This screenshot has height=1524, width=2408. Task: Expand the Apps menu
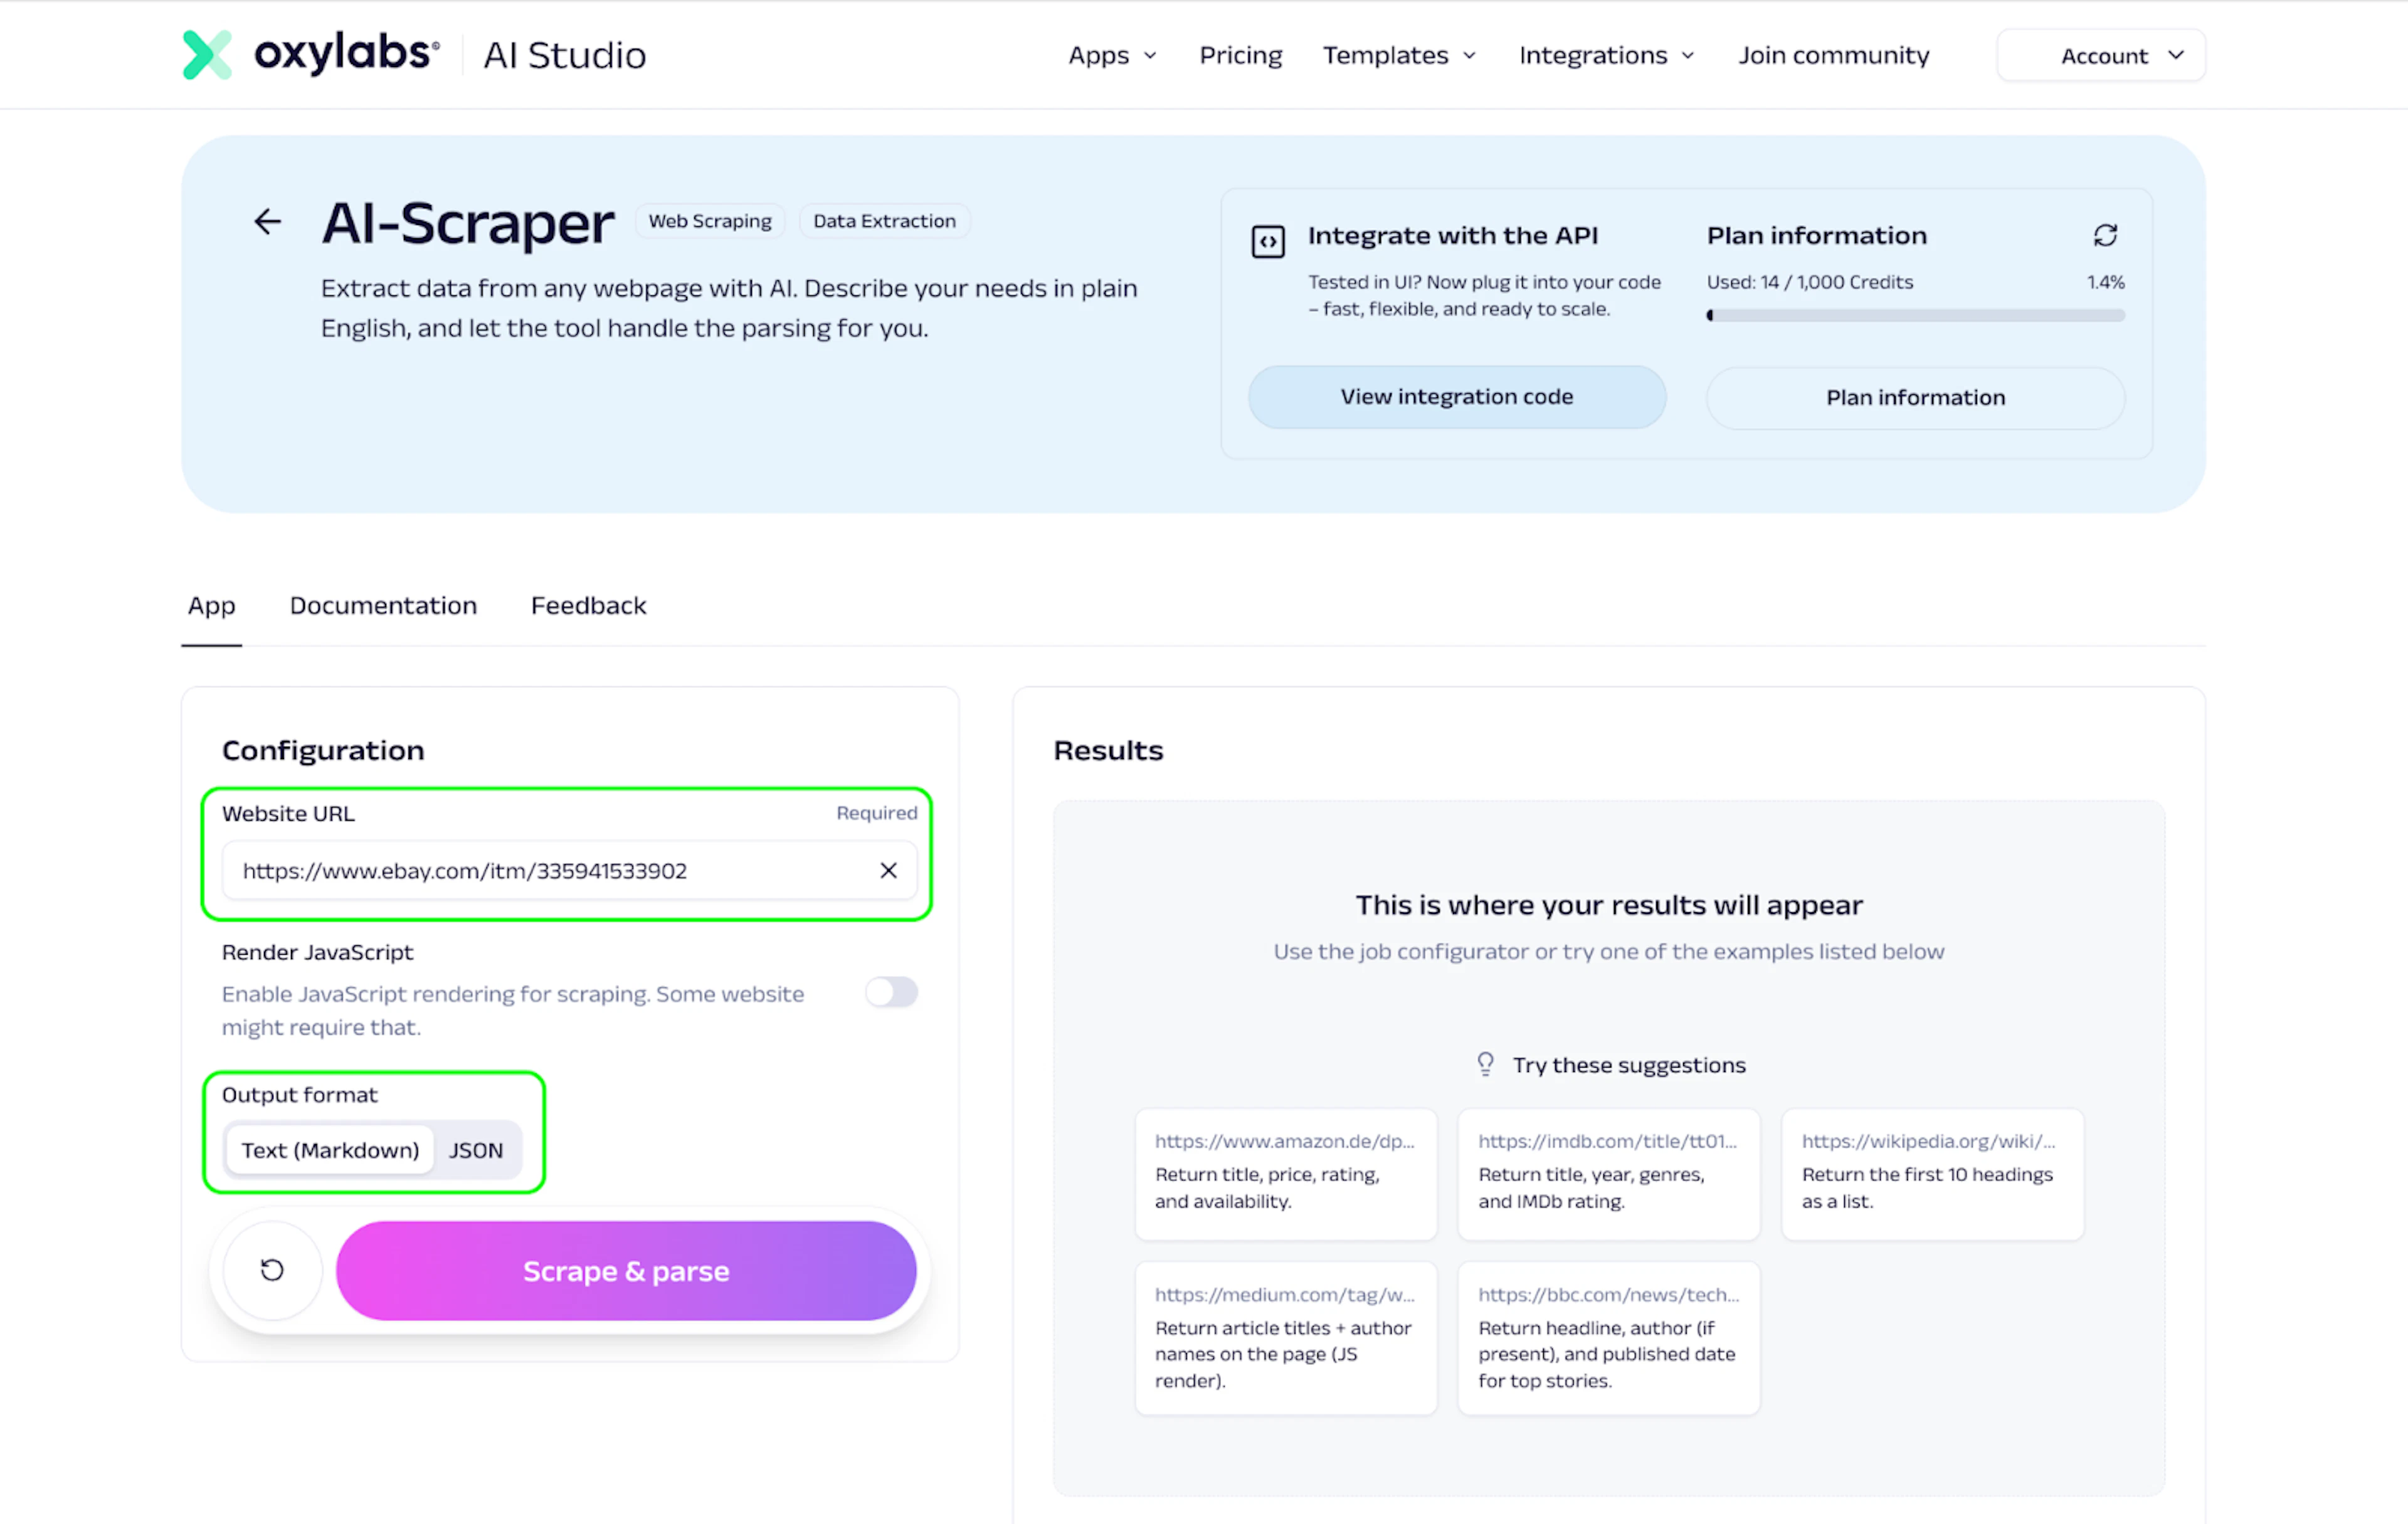point(1112,55)
